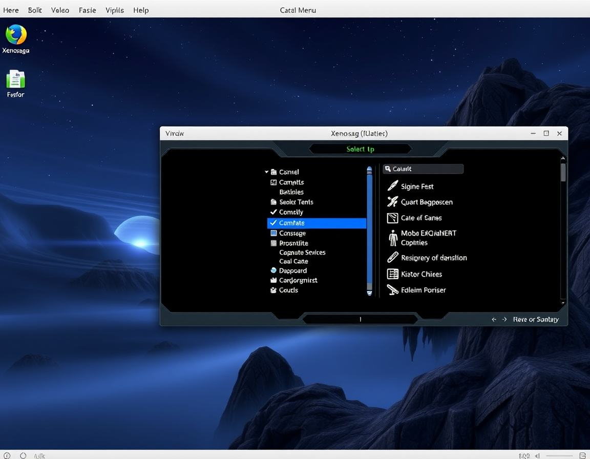590x459 pixels.
Task: Click the icon beside Resigrery of danstion
Action: tap(392, 257)
